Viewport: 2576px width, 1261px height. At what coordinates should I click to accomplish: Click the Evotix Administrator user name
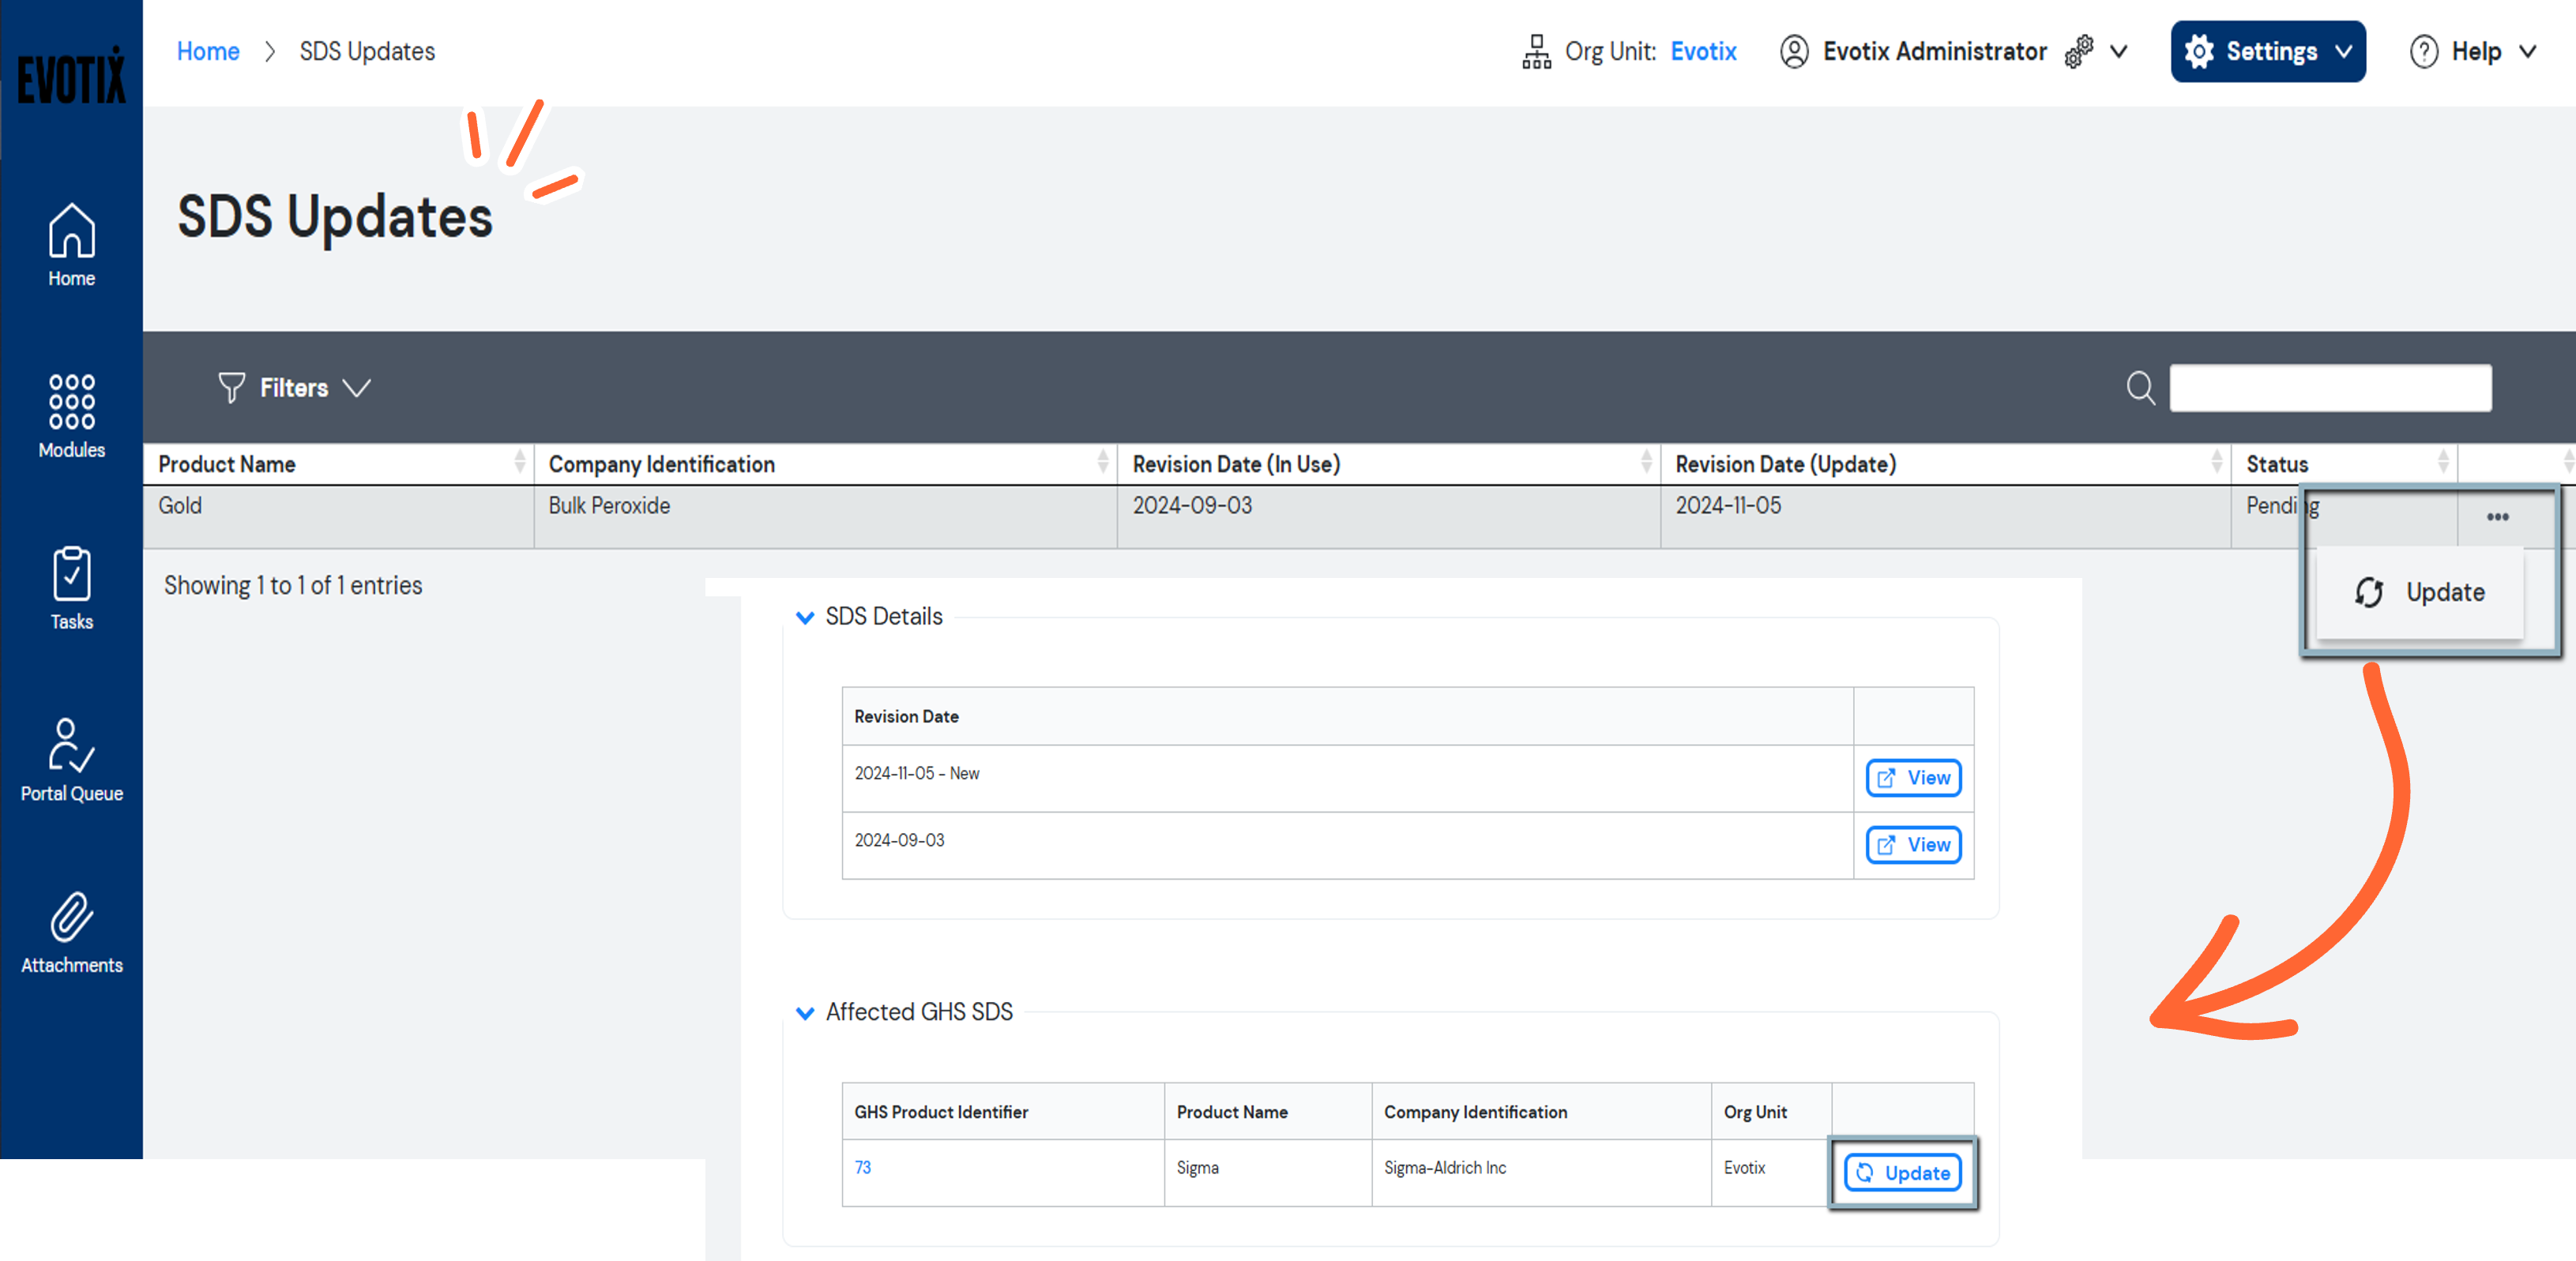coord(1934,51)
